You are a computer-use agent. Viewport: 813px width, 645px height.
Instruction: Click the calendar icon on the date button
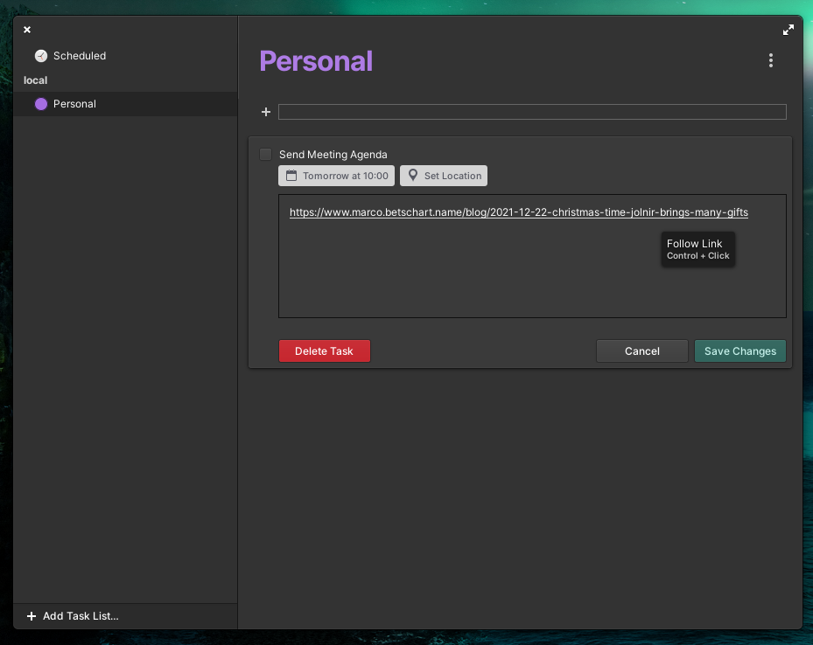point(290,175)
